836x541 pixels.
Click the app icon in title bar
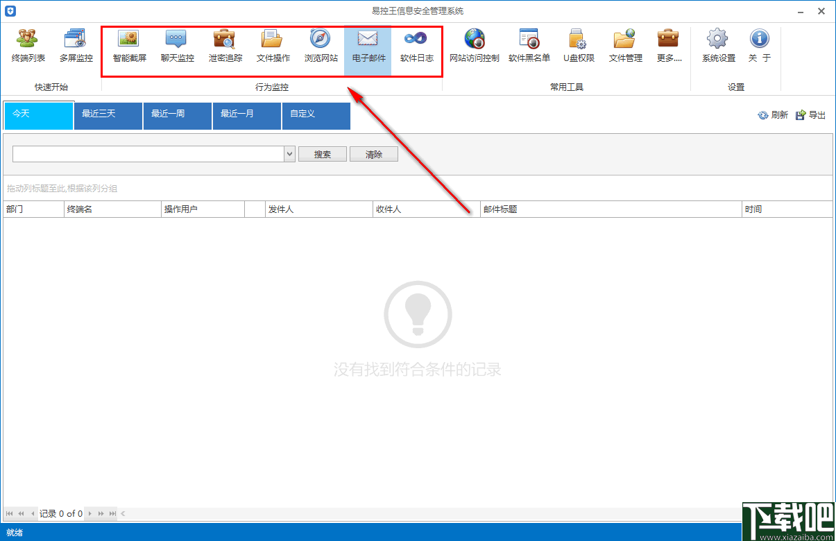point(10,10)
